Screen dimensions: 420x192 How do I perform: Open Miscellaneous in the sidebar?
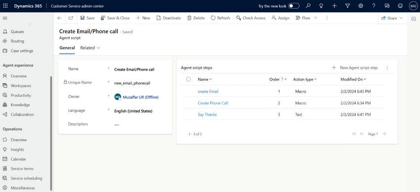(x=23, y=188)
